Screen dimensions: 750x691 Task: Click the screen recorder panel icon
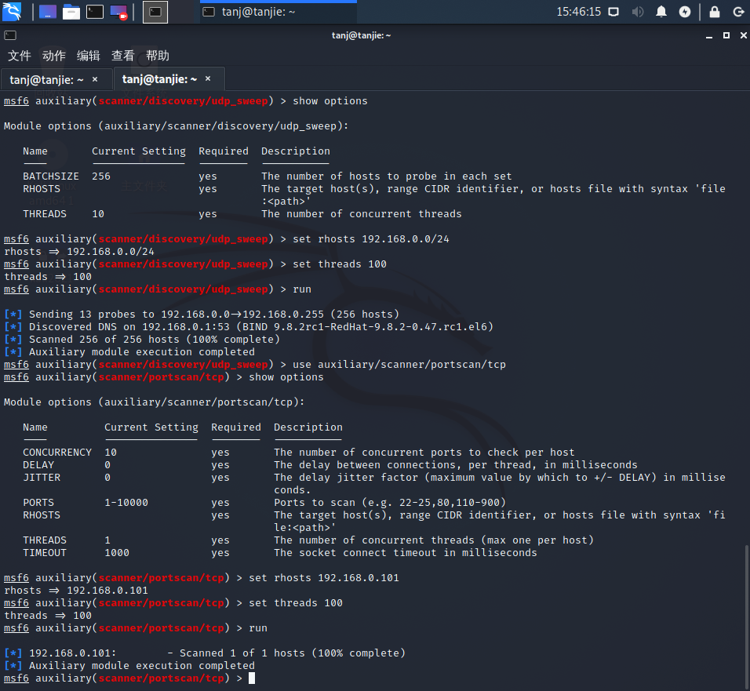(118, 12)
